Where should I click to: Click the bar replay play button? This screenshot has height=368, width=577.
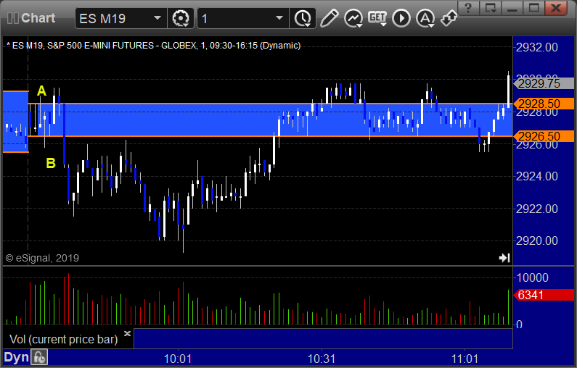point(401,18)
